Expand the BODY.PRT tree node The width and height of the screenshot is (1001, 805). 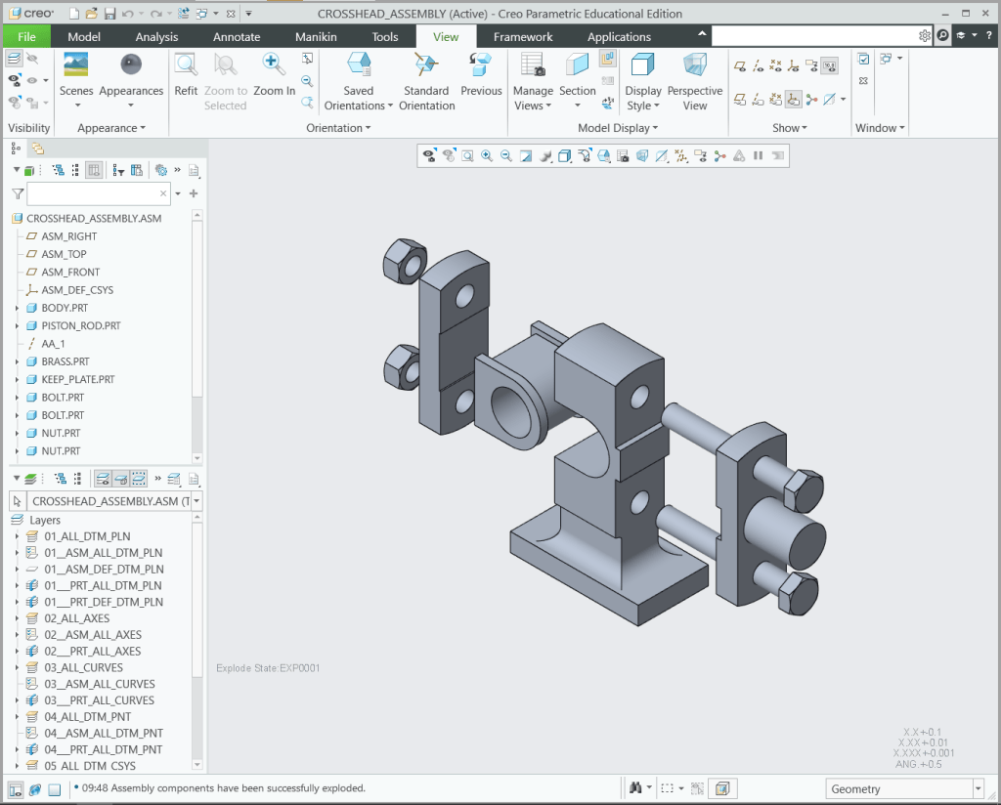pos(18,308)
